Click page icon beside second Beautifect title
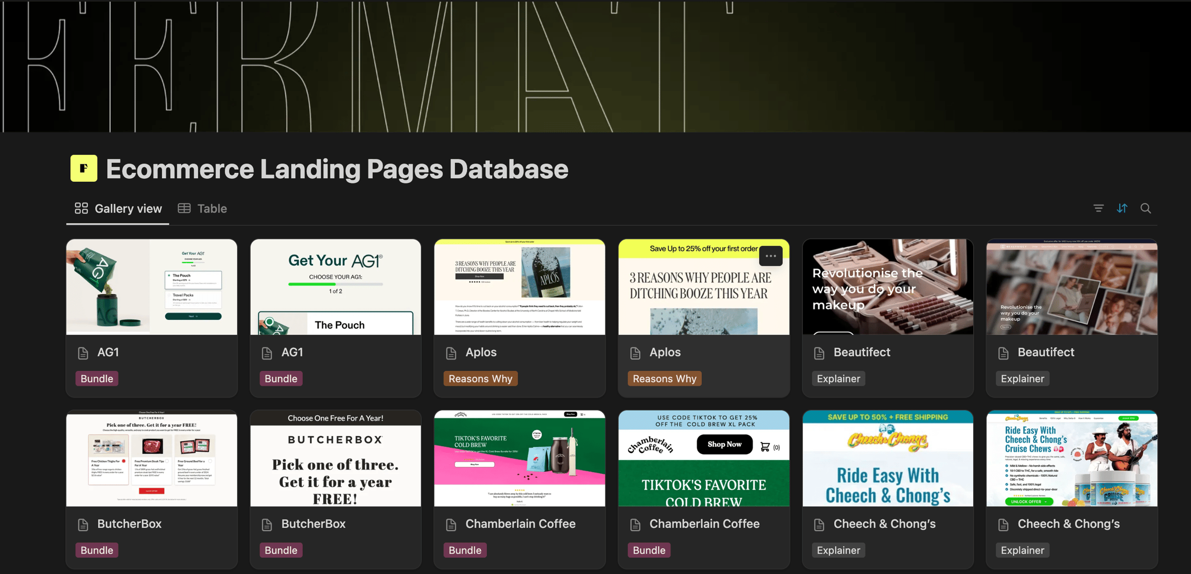 (1003, 353)
